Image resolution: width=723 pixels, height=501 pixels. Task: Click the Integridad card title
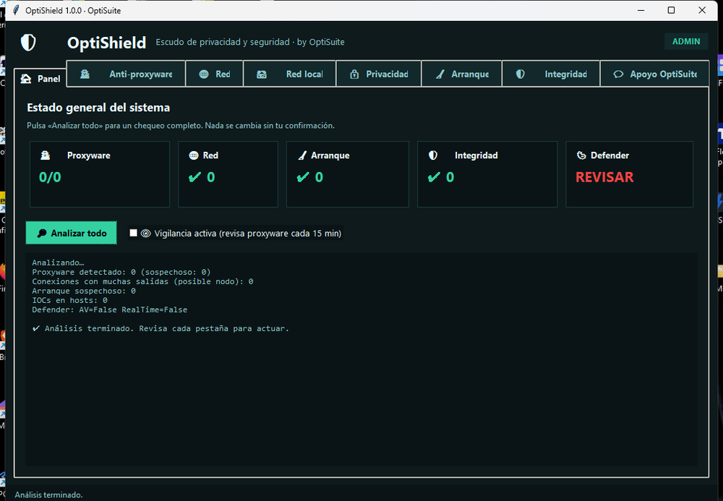476,155
